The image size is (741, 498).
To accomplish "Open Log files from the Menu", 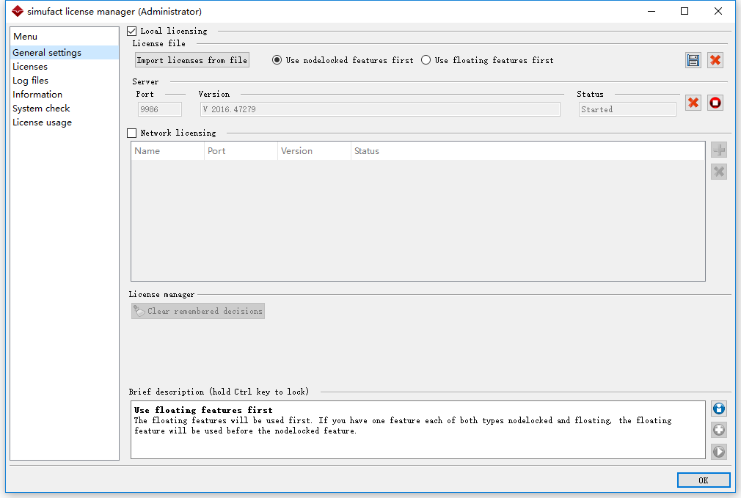I will click(65, 81).
